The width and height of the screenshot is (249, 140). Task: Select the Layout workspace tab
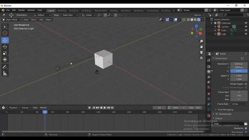(51, 10)
